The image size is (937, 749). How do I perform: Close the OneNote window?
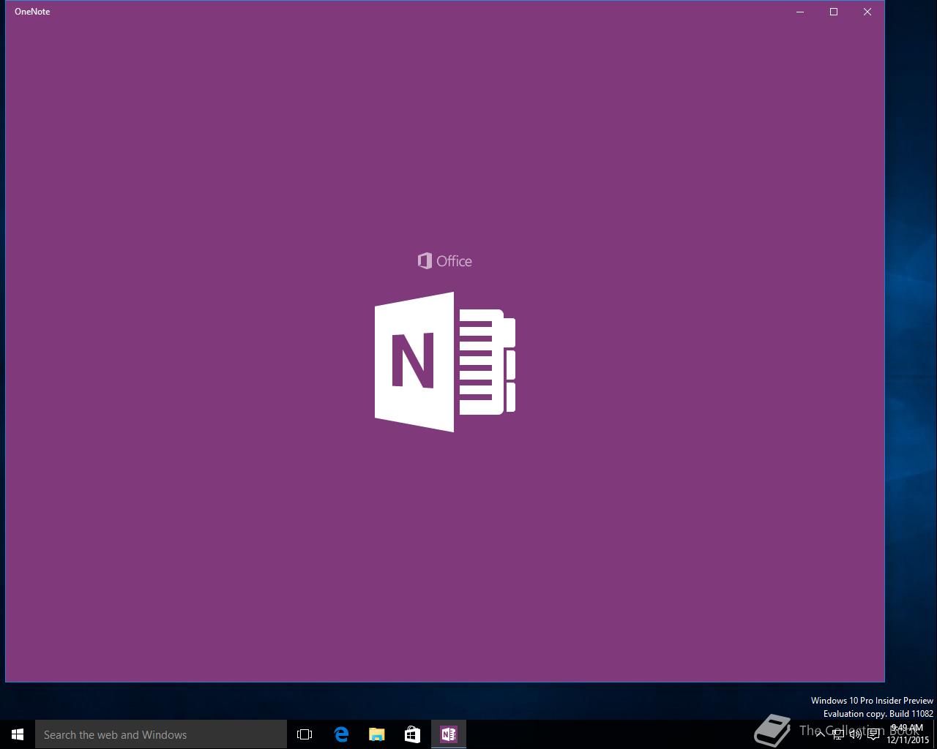coord(867,12)
